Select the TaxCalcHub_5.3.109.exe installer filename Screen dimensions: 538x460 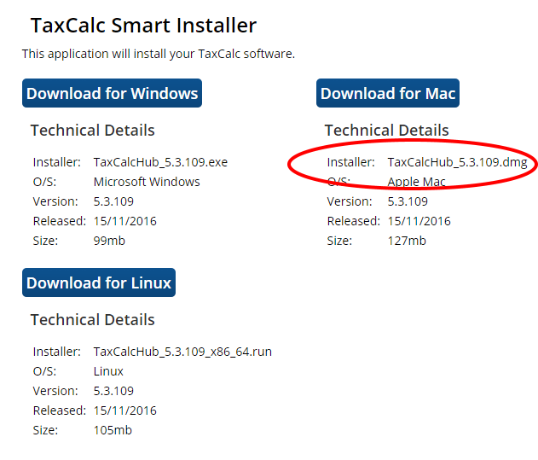pyautogui.click(x=160, y=162)
